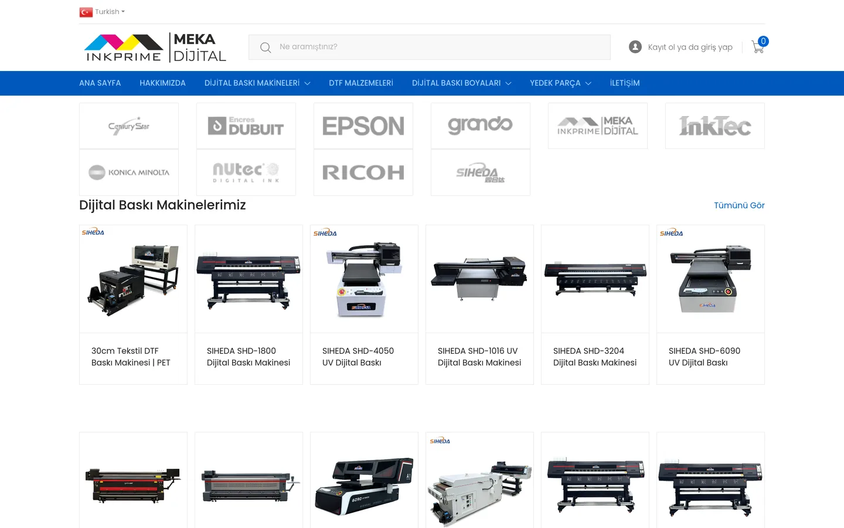
Task: Open the Meka Dijital Inkprime site logo
Action: pos(155,48)
